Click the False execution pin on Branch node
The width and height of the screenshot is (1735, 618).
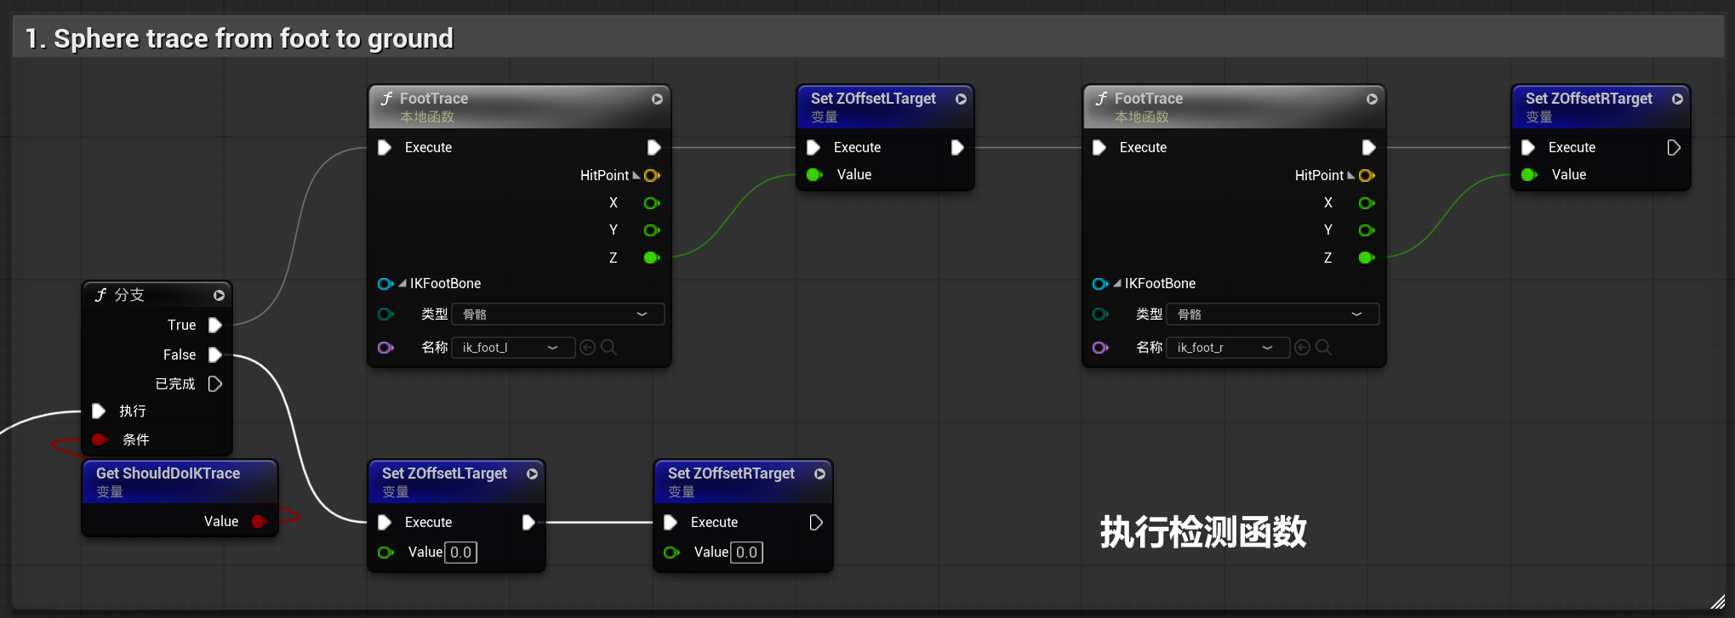click(215, 354)
